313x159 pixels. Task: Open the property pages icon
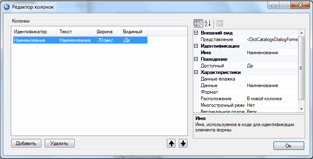[x=220, y=23]
